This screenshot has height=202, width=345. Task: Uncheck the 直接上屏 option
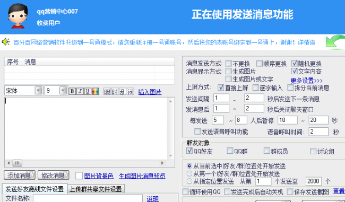click(221, 87)
